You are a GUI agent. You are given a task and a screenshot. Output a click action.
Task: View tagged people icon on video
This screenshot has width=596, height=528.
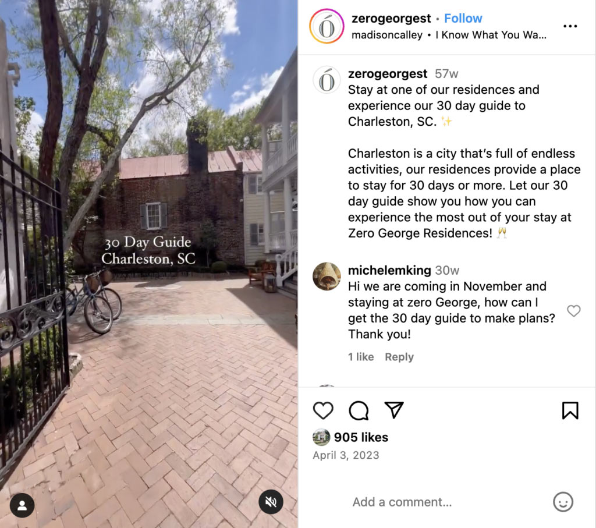22,505
